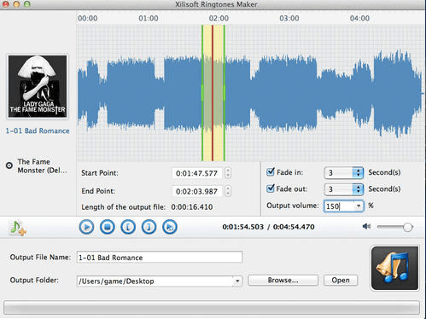
Task: Adjust the Fade in seconds stepper
Action: [x=358, y=172]
